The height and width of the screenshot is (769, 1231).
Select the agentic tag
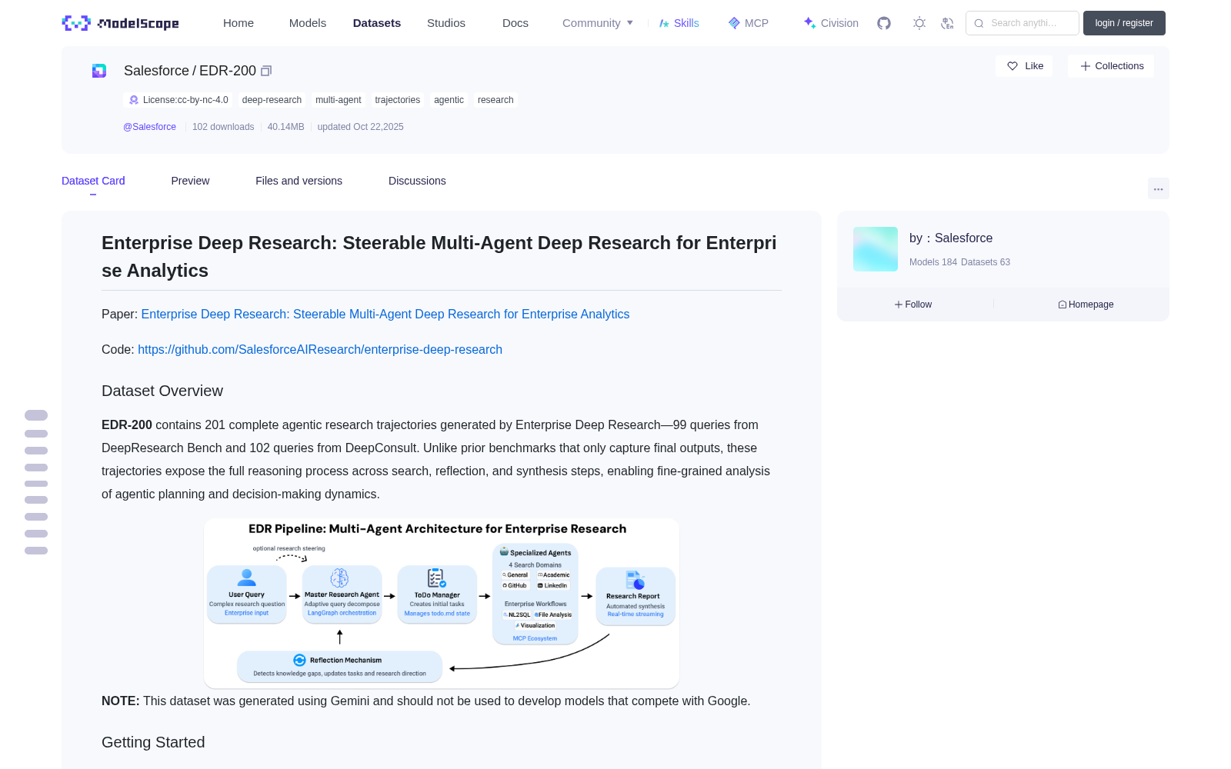click(449, 100)
